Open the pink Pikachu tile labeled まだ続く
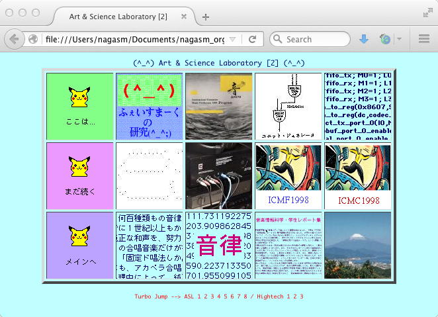Screen dimensions: 438x317 pos(80,175)
